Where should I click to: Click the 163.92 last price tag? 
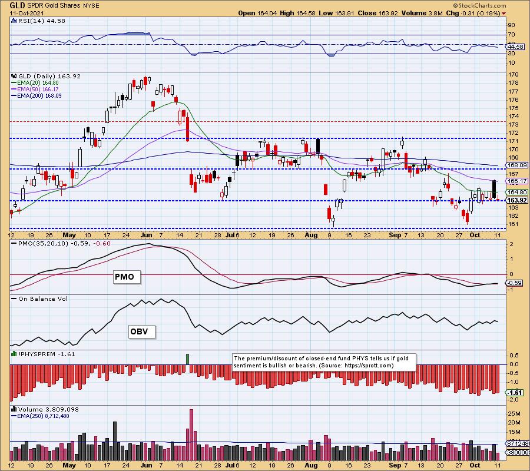[516, 200]
